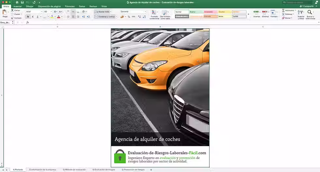This screenshot has width=320, height=172.
Task: Increase font size with the larger A
Action: pyautogui.click(x=56, y=12)
